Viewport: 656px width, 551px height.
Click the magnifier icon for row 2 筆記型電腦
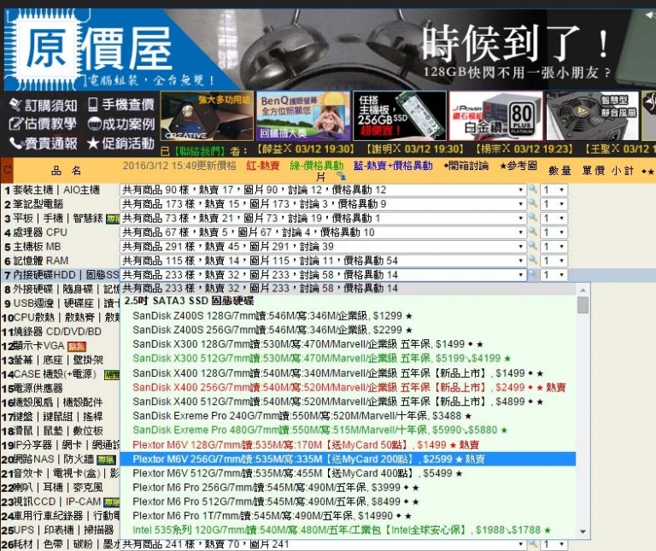pos(533,204)
